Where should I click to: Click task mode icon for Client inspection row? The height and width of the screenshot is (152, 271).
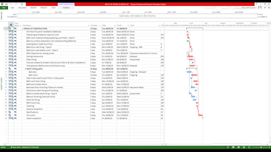click(x=16, y=118)
